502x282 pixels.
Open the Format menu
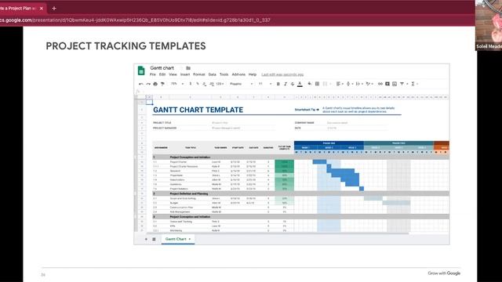point(198,74)
